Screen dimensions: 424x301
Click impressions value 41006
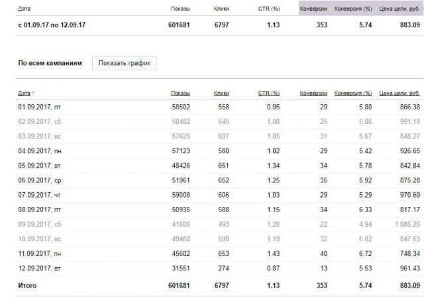tap(181, 224)
